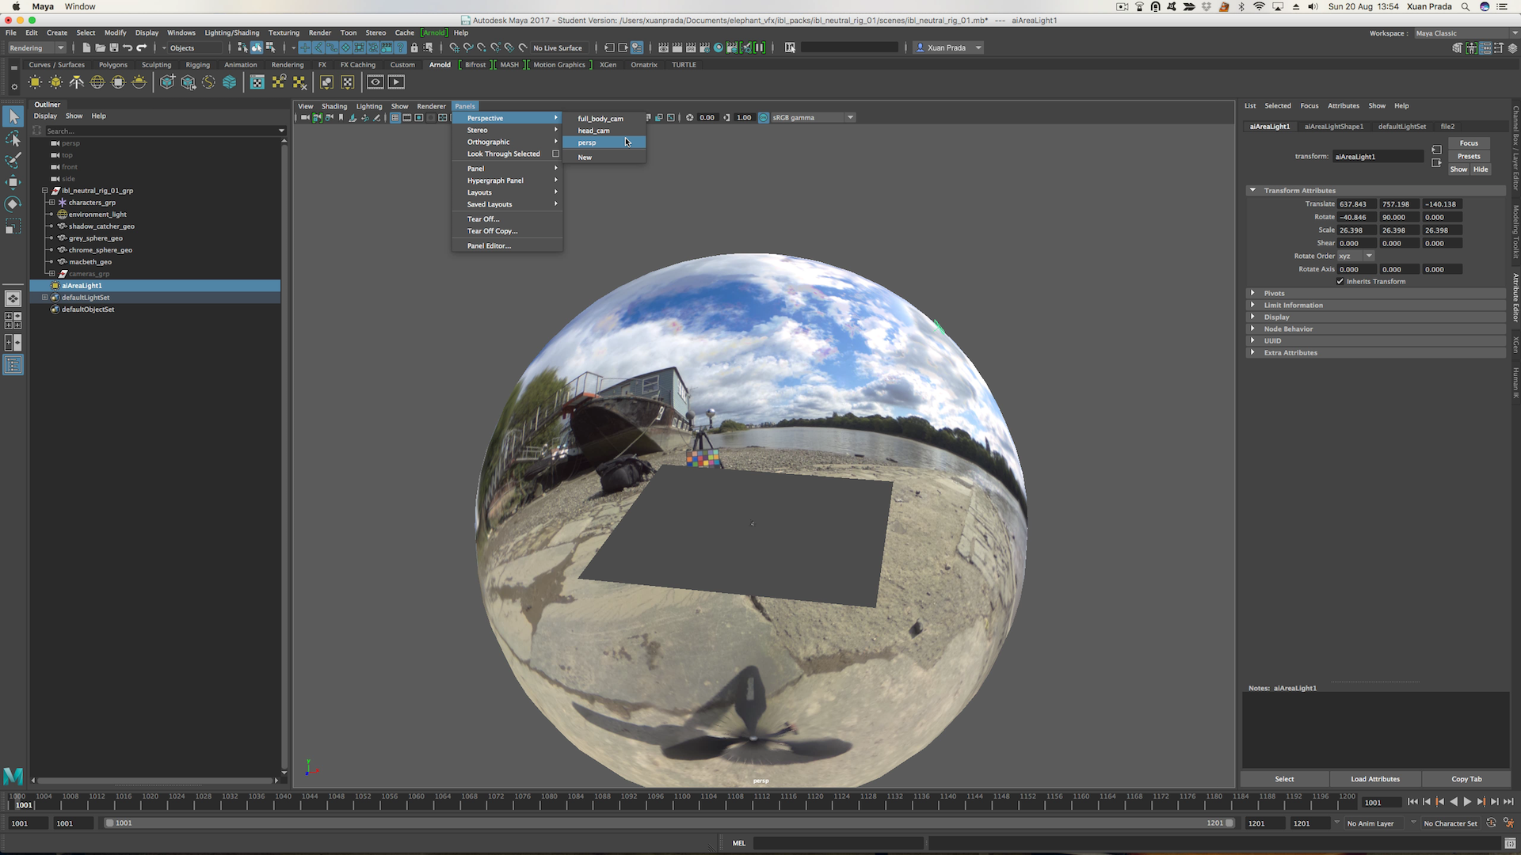This screenshot has height=855, width=1521.
Task: Click Arnold skydome light shelf icon
Action: (x=97, y=82)
